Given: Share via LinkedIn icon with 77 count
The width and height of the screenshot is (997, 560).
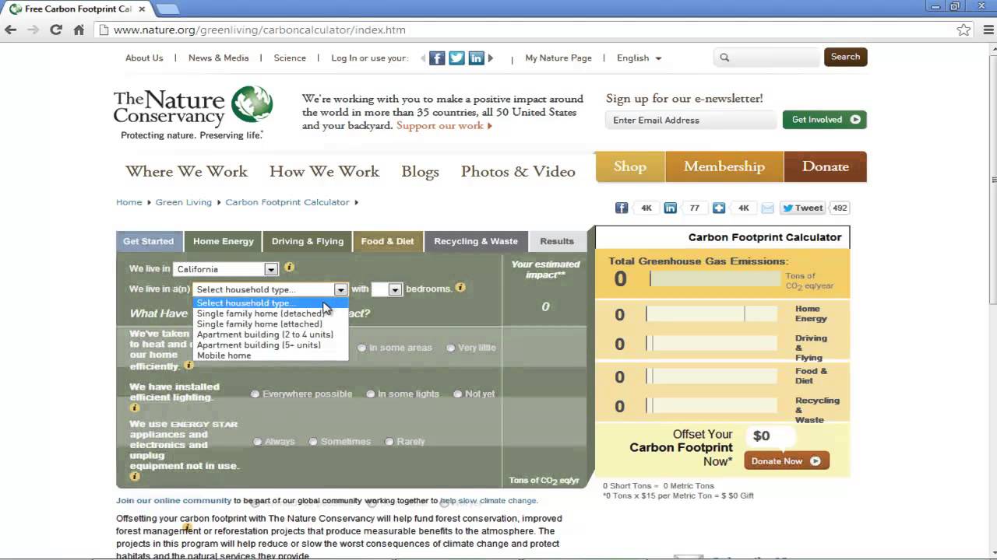Looking at the screenshot, I should (670, 208).
